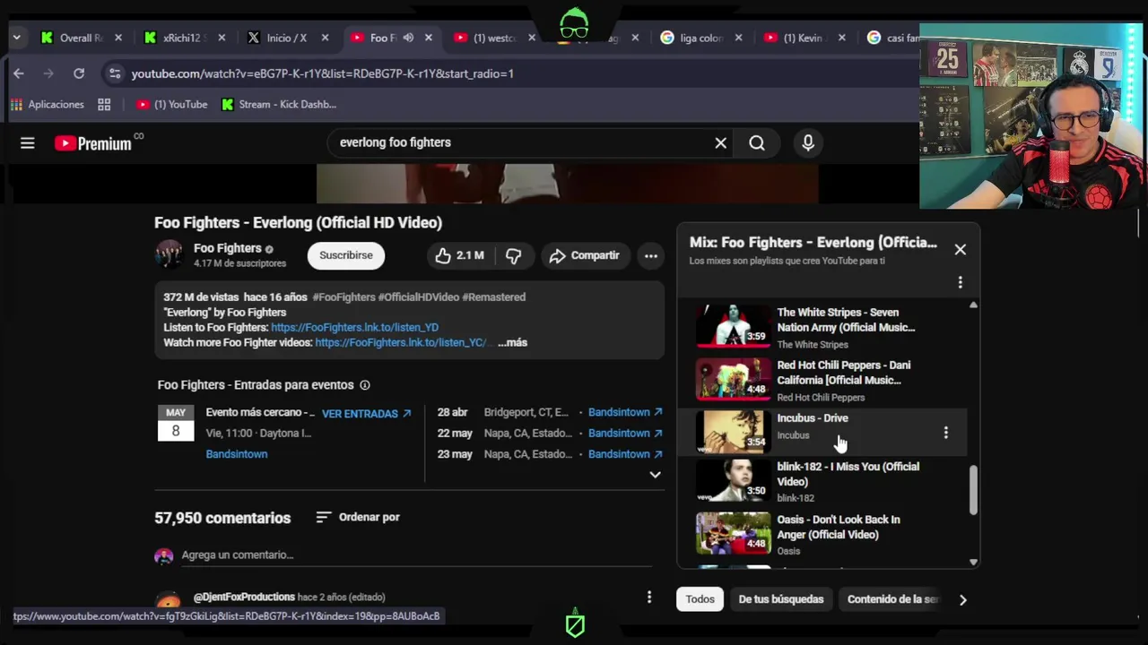Click the Bandsintown link under MAY 8 event

point(237,454)
